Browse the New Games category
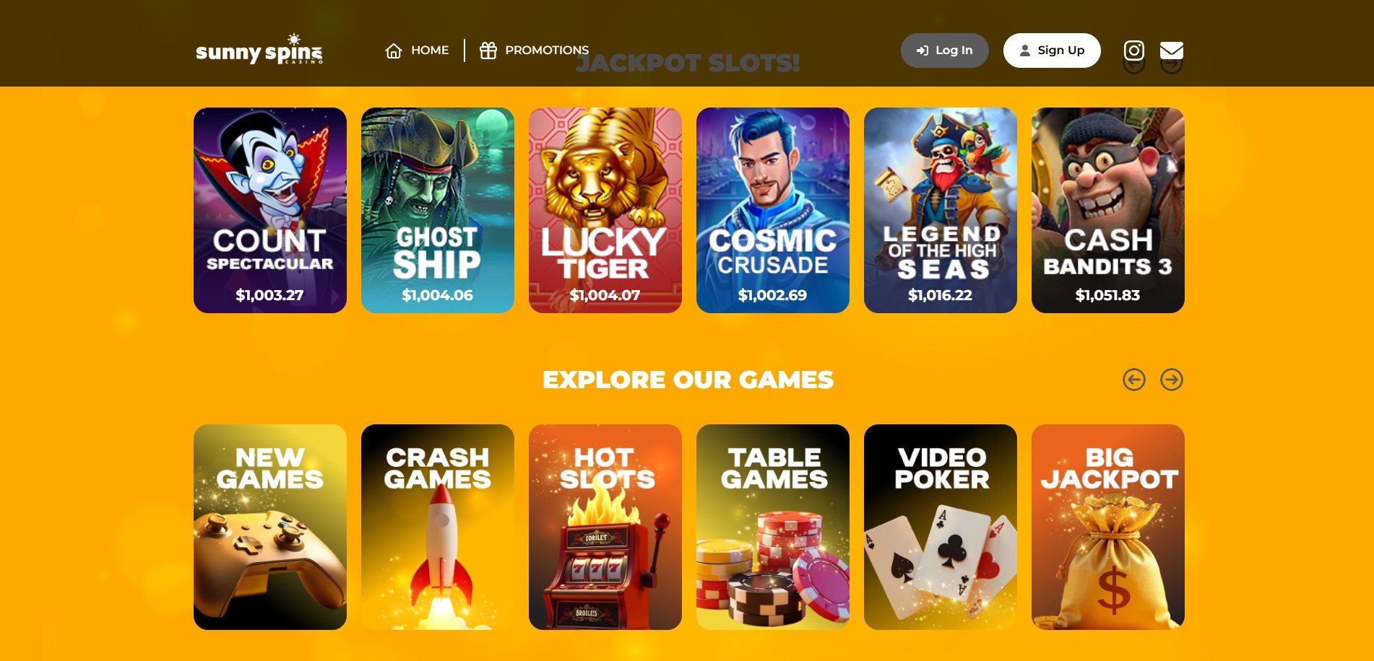This screenshot has width=1374, height=661. coord(270,527)
